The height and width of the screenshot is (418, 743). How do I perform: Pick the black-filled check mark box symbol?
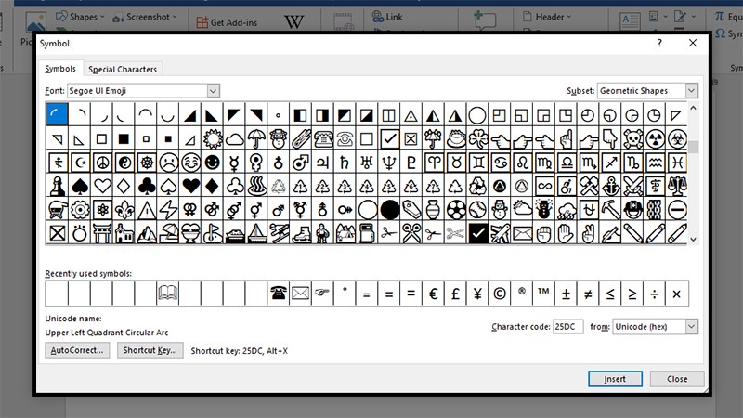tap(477, 233)
